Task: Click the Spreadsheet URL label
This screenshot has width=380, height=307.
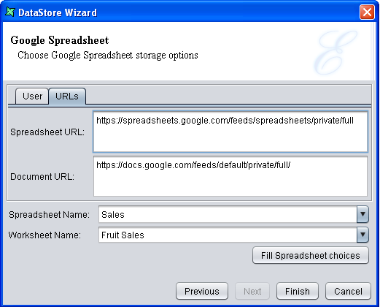Action: click(47, 132)
